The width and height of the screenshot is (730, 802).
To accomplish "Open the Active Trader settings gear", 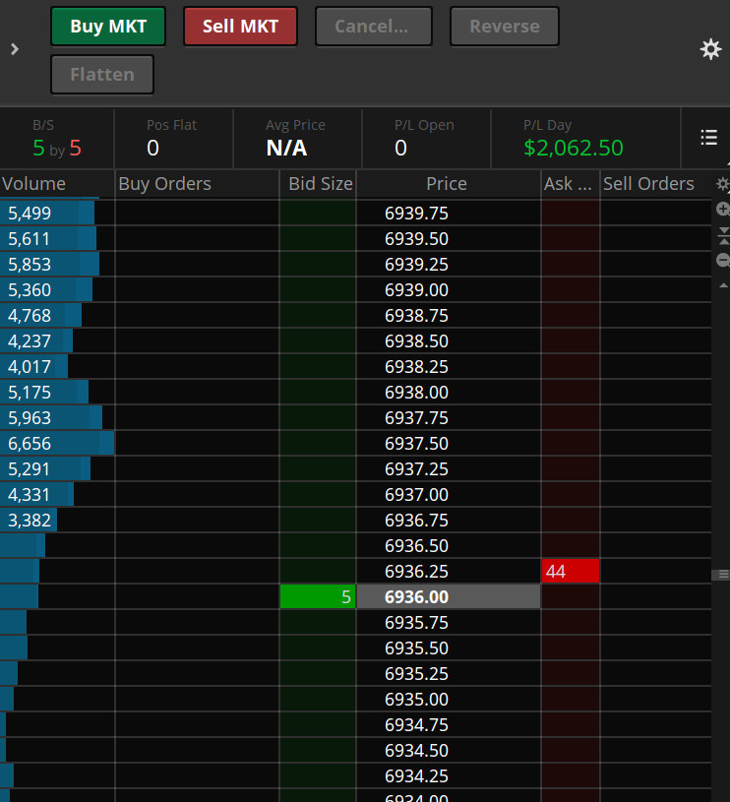I will click(710, 49).
